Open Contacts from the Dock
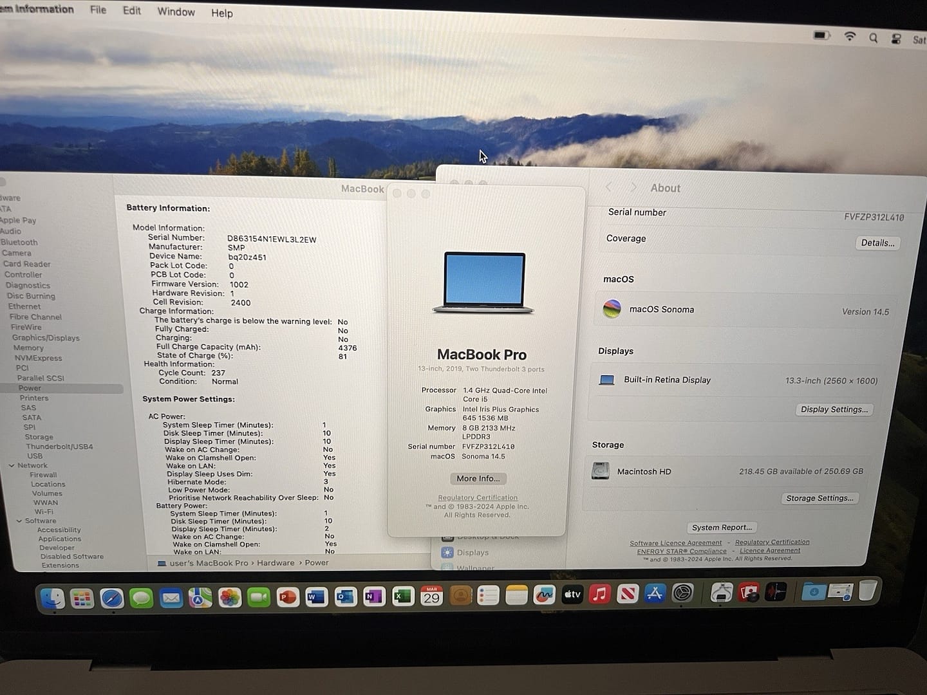This screenshot has width=927, height=695. (x=460, y=596)
